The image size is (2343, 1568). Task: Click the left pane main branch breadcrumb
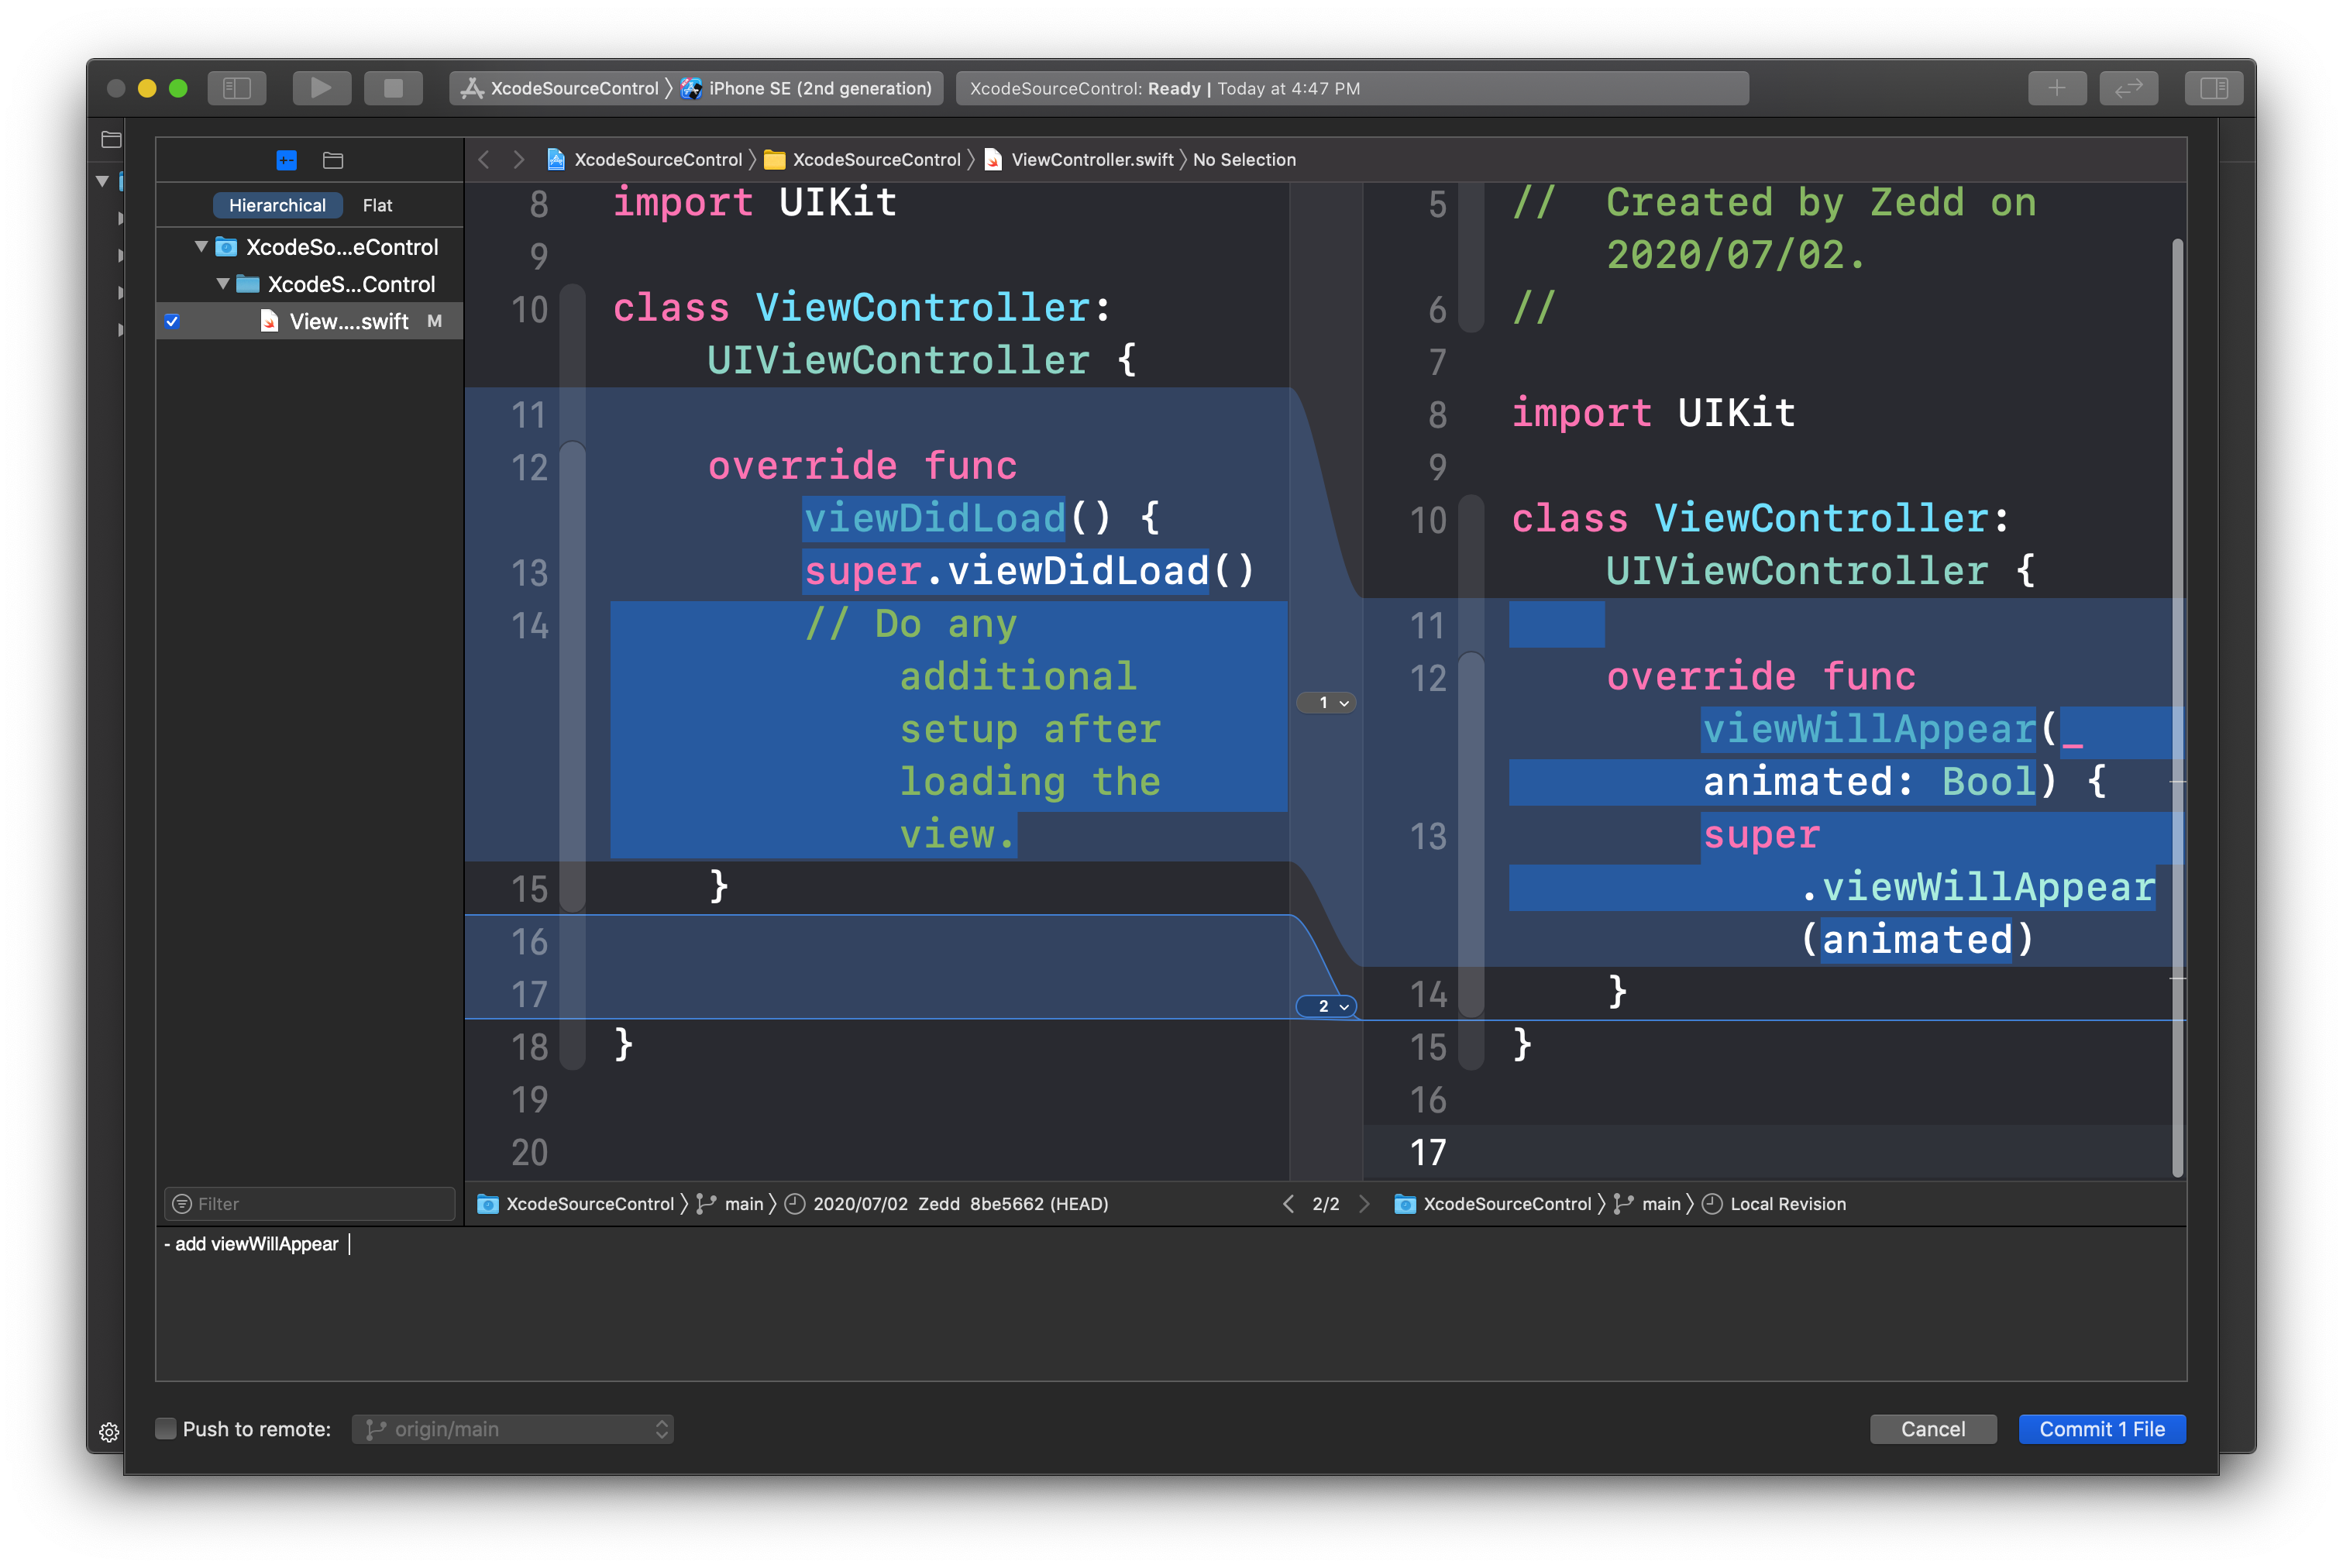pos(731,1203)
